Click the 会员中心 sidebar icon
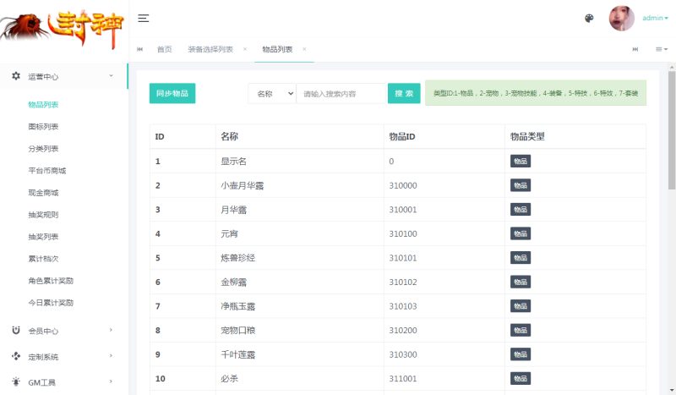The image size is (676, 395). (16, 331)
